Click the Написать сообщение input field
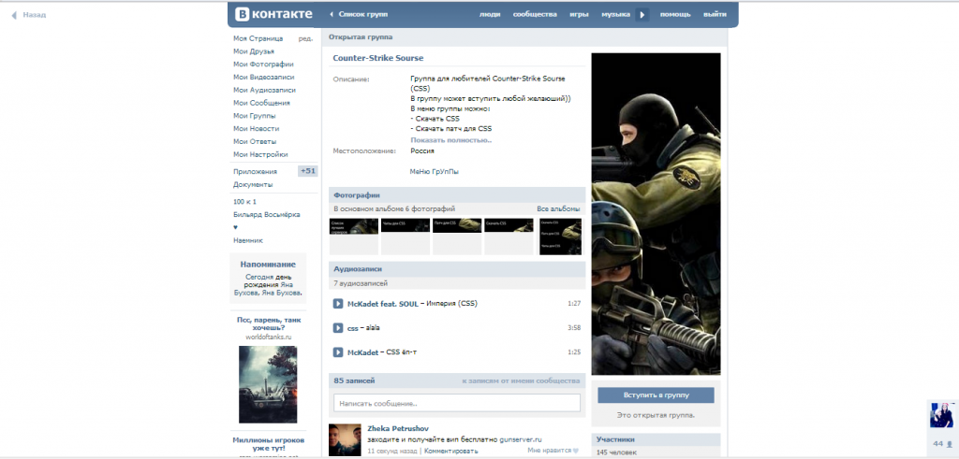The width and height of the screenshot is (959, 459). [457, 403]
